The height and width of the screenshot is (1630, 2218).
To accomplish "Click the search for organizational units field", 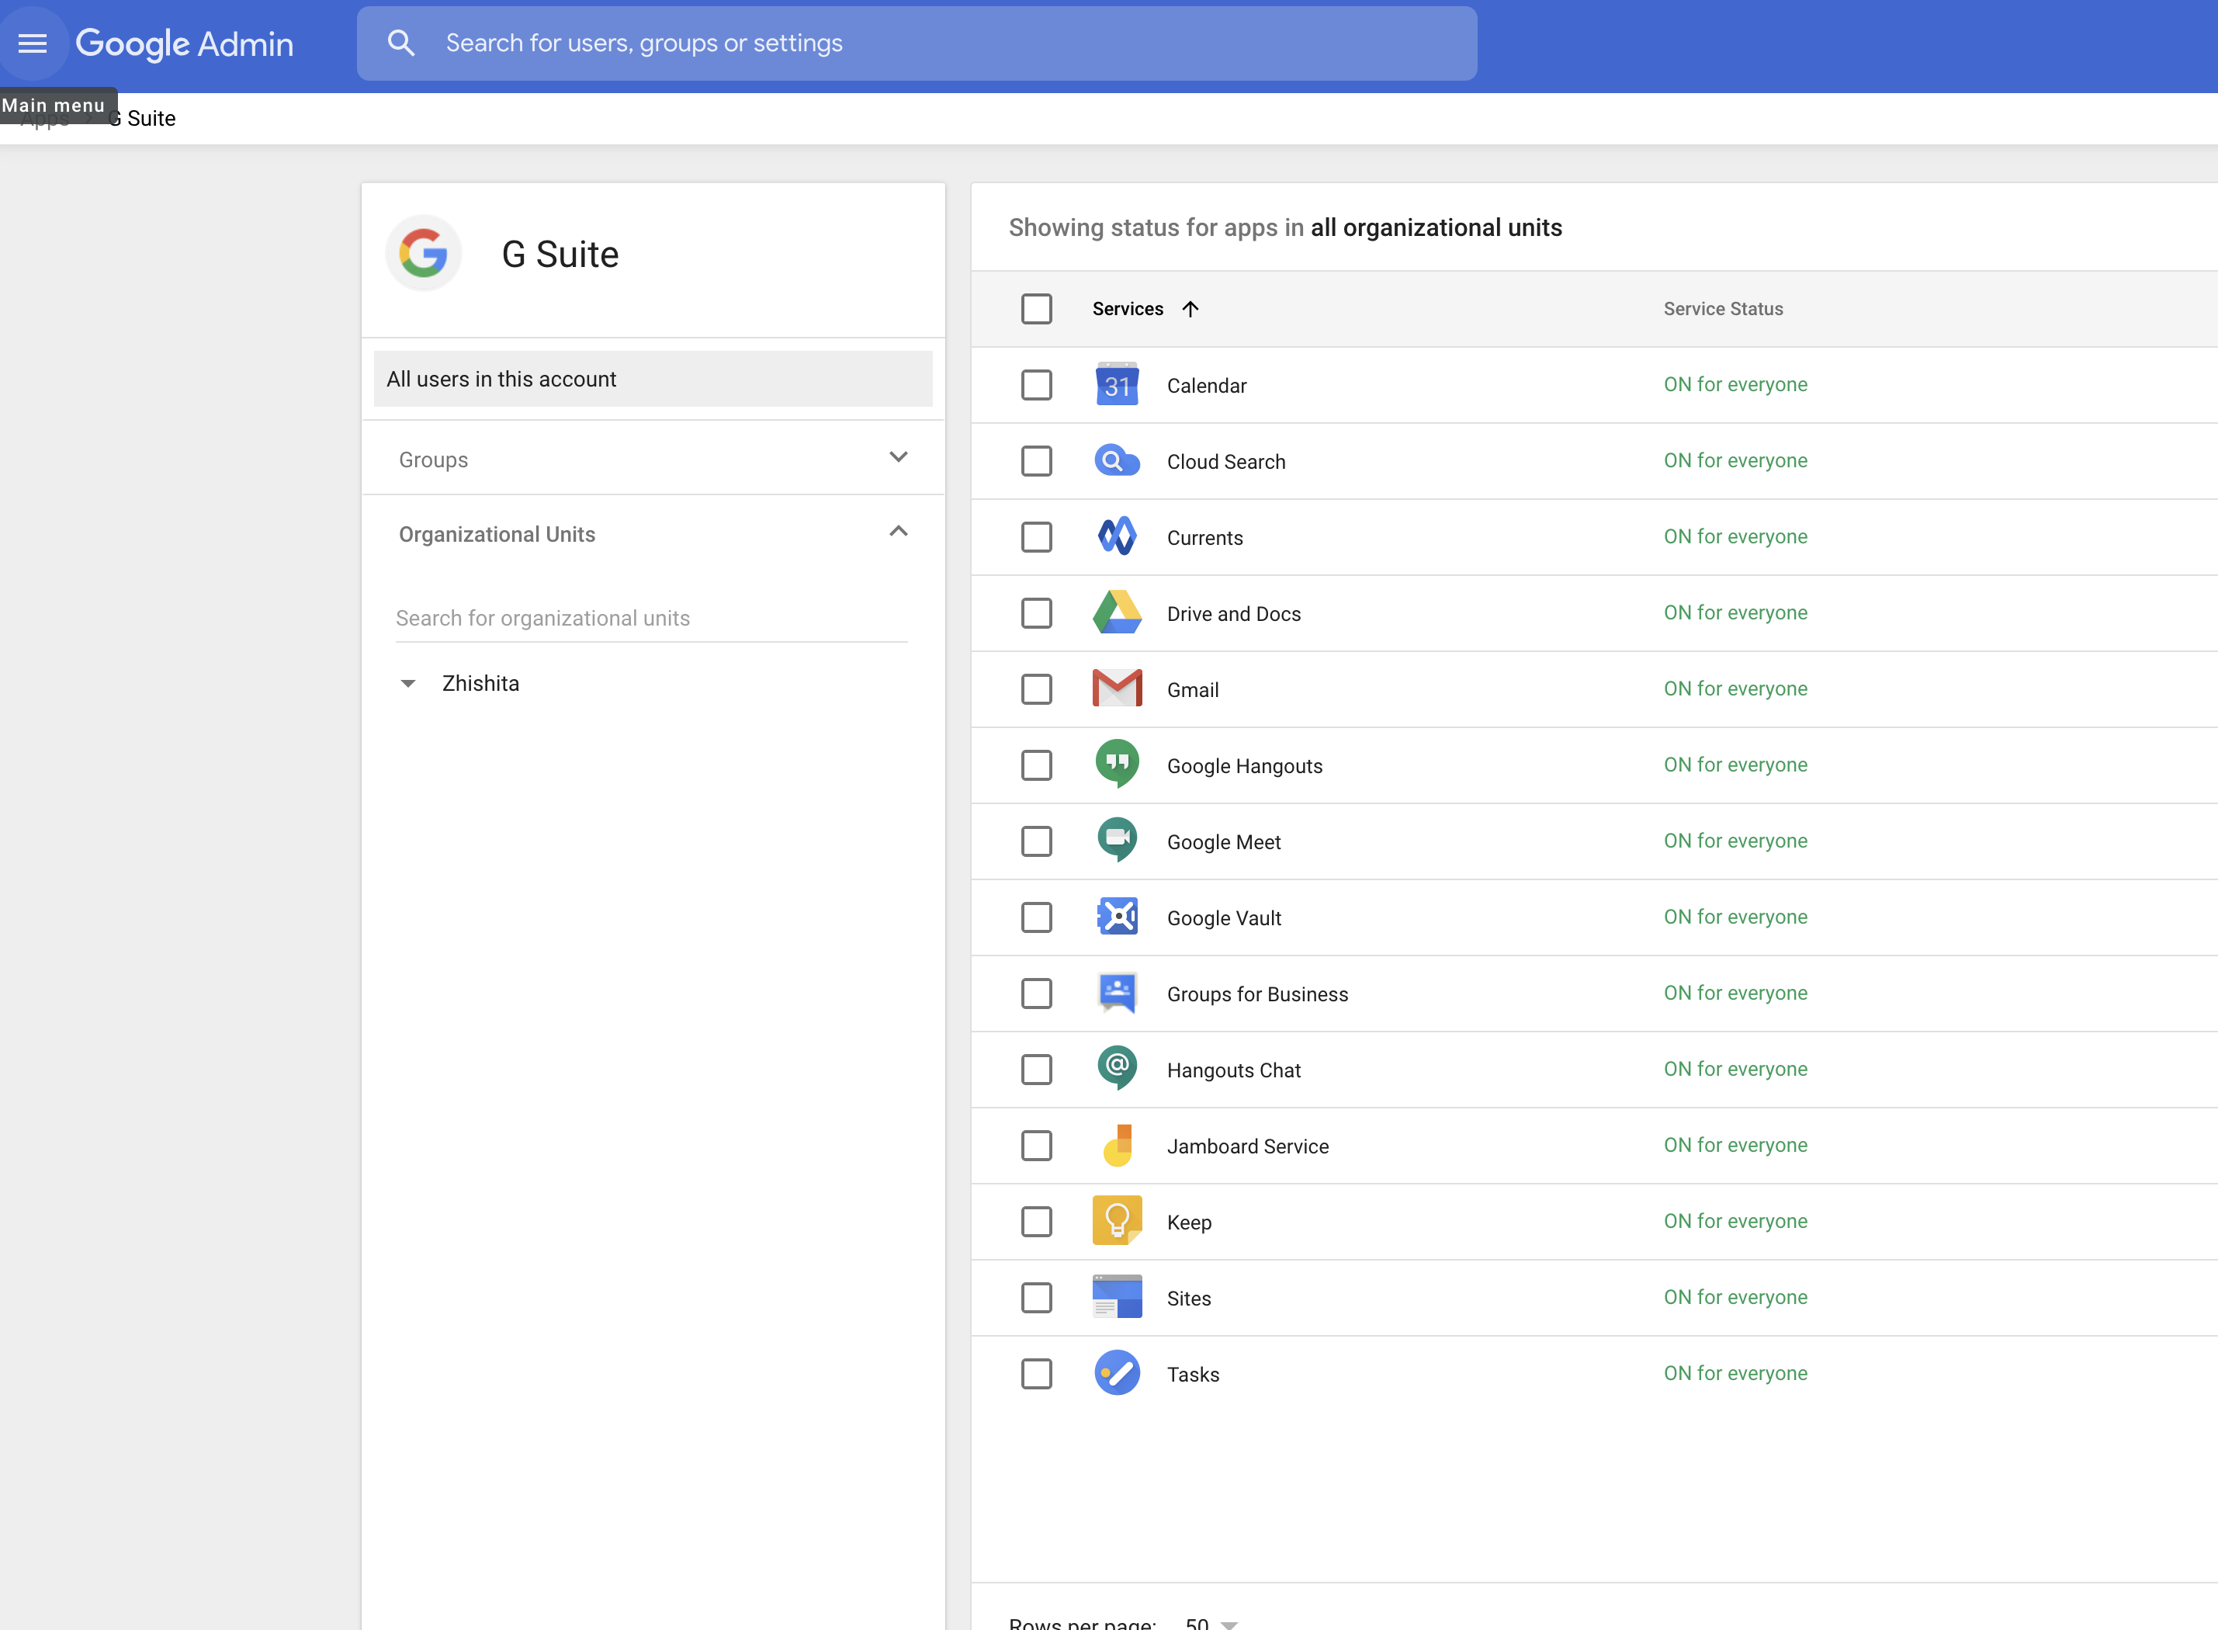I will [x=651, y=618].
